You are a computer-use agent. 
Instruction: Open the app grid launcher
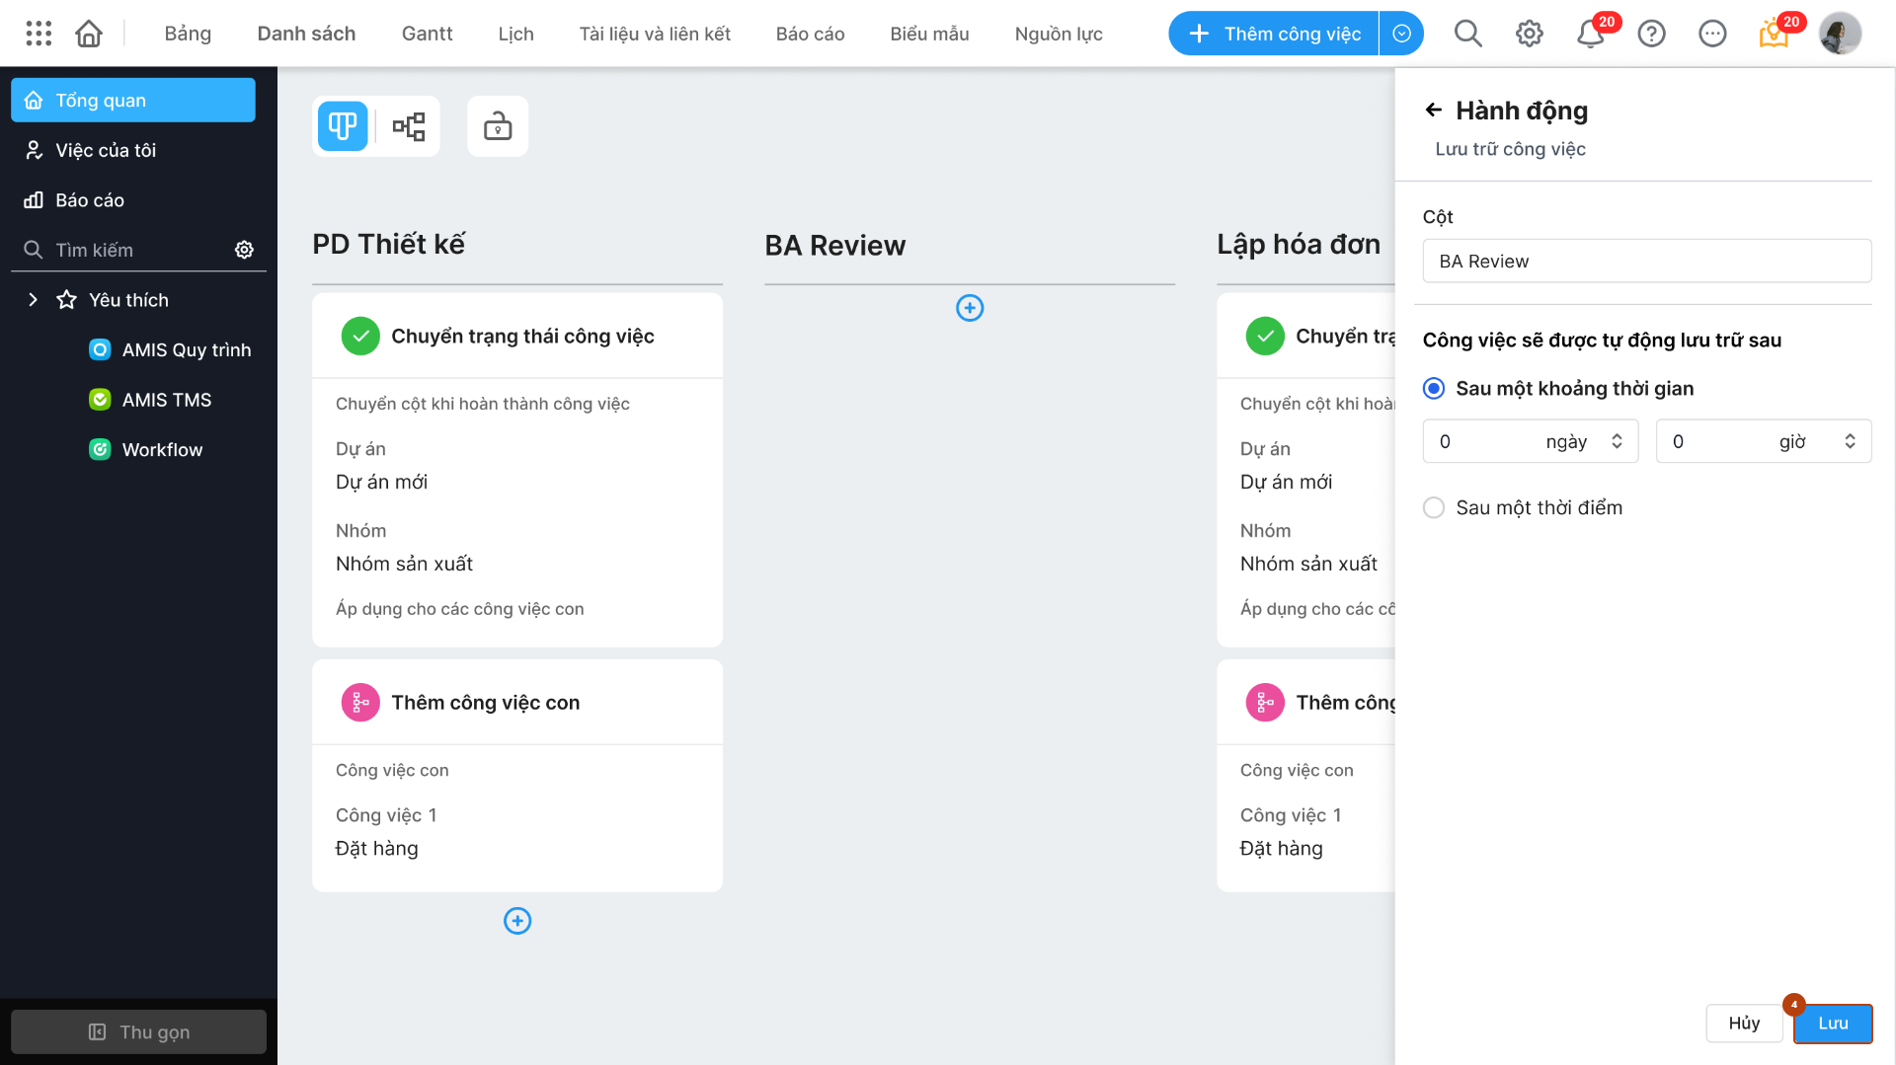39,34
